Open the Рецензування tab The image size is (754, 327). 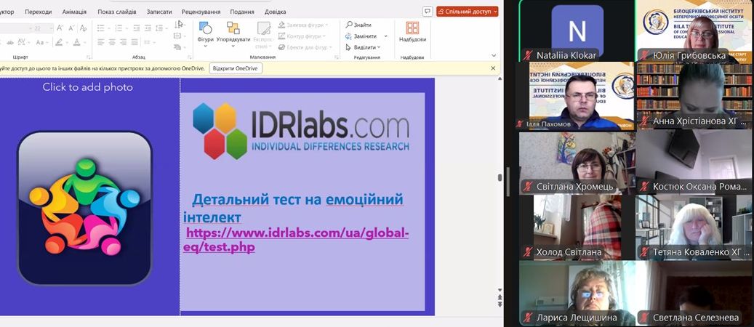(x=201, y=12)
